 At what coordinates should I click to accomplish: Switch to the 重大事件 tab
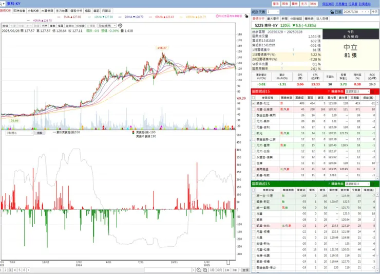273,19
